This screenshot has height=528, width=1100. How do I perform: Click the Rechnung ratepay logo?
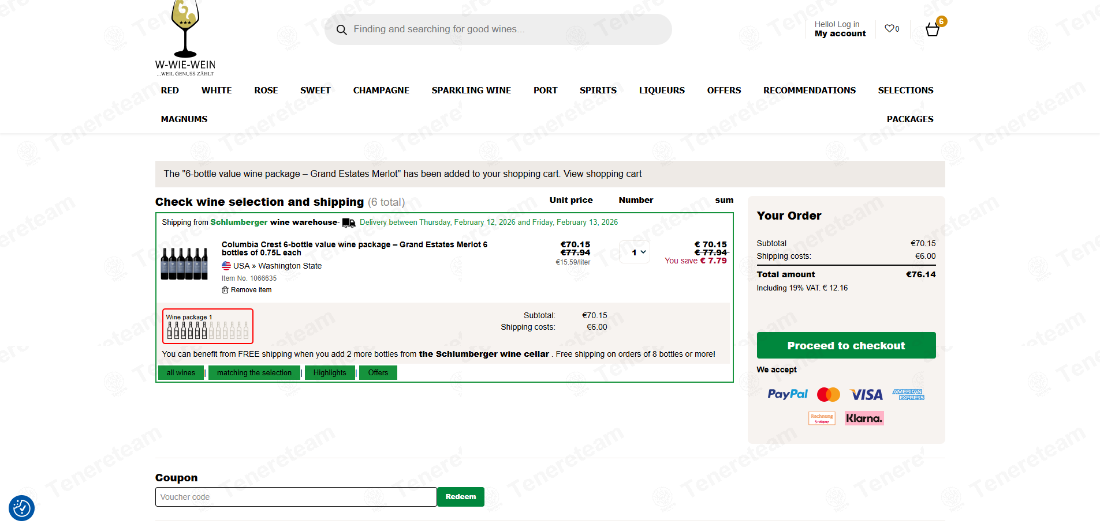[822, 418]
